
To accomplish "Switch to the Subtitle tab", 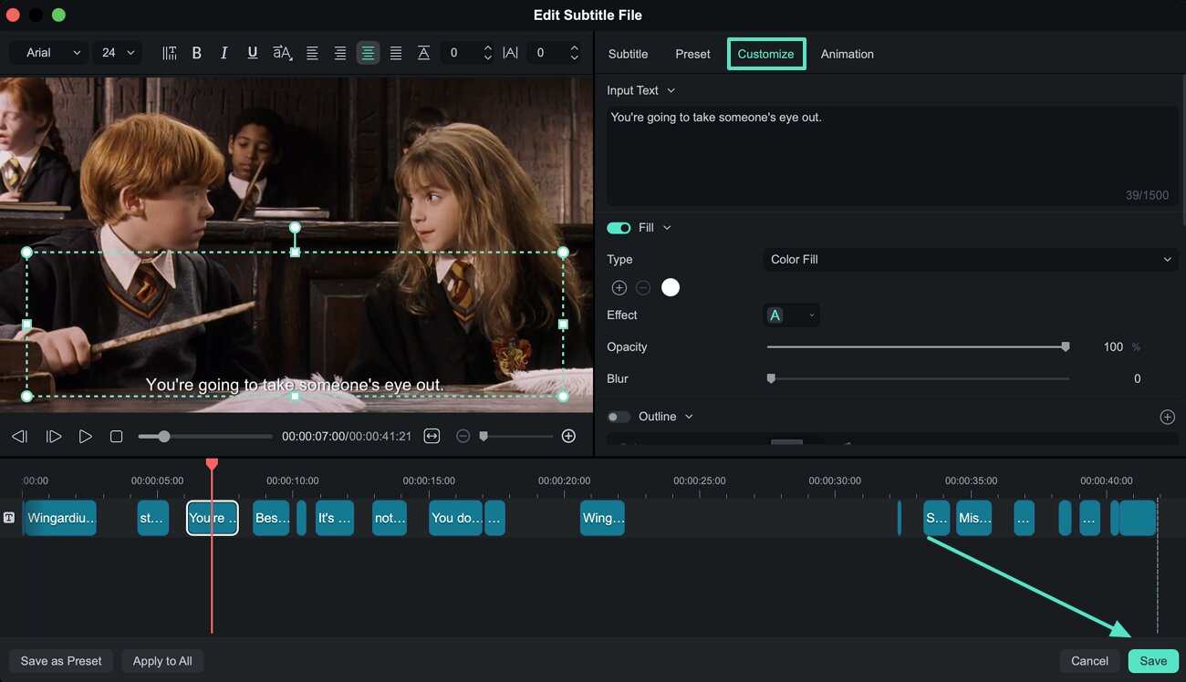I will (629, 54).
